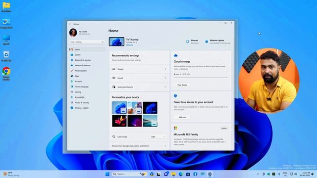The height and width of the screenshot is (178, 317).
Task: Show hidden system tray icons chevron
Action: pos(258,174)
